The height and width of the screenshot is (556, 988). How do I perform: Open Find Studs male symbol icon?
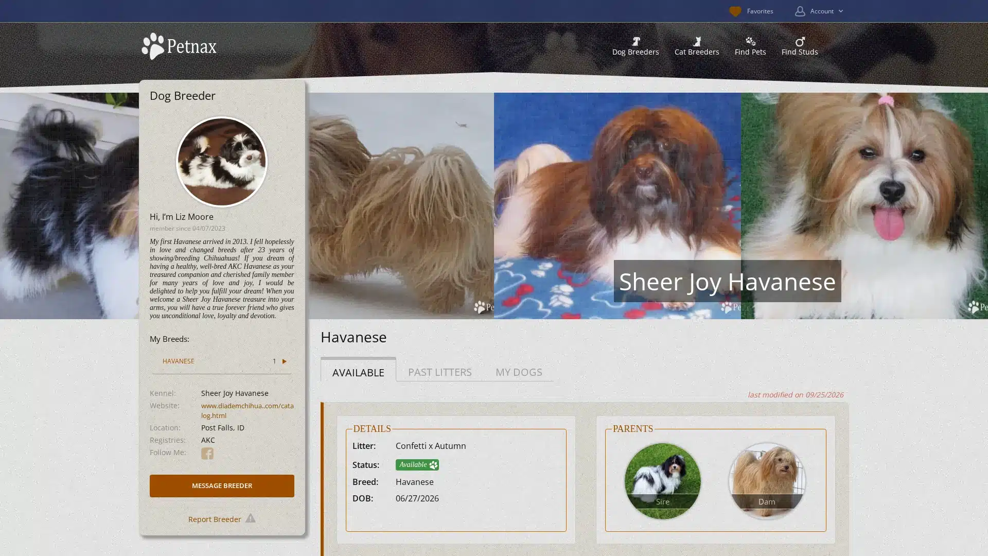800,41
